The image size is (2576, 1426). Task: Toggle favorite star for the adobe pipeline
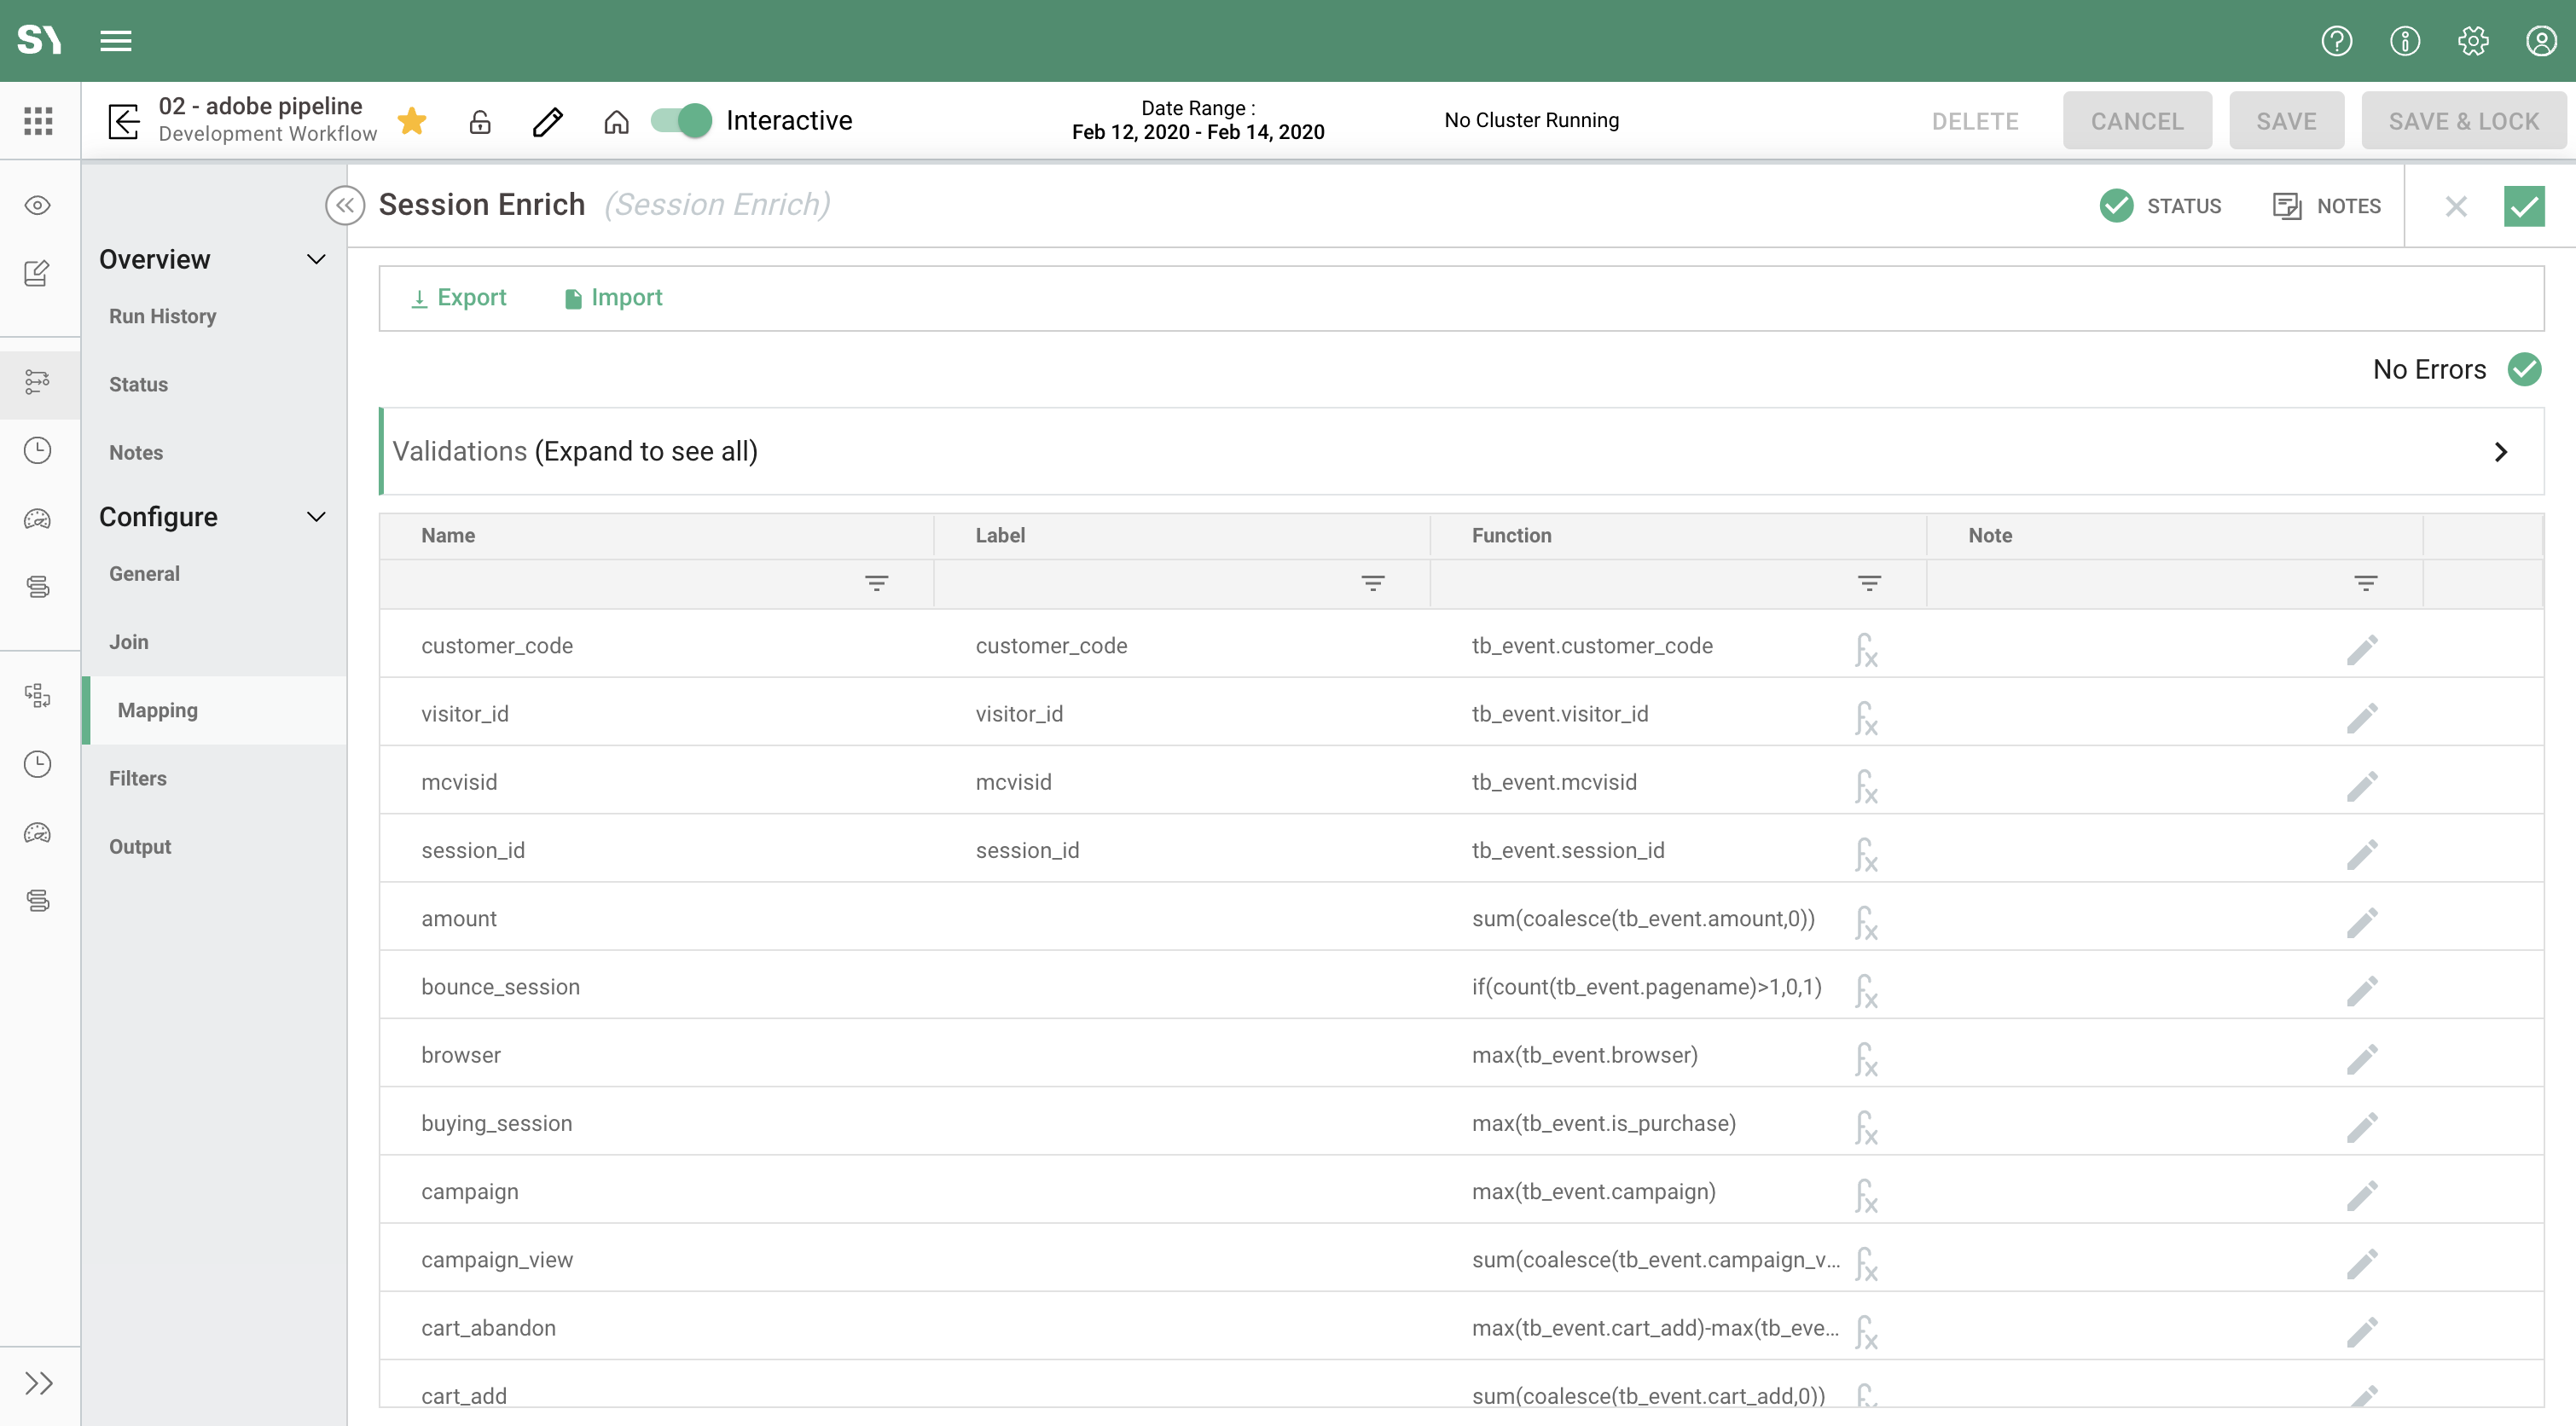click(413, 120)
